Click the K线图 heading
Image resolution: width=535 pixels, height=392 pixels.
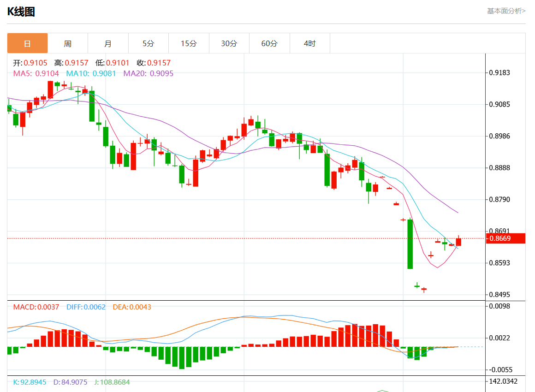click(21, 12)
